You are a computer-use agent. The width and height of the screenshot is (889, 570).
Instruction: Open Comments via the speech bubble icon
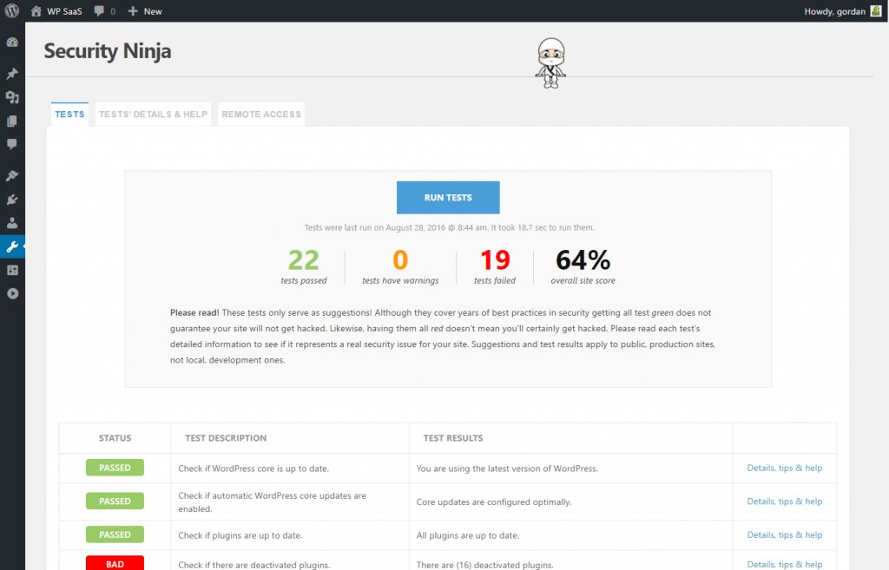(11, 145)
